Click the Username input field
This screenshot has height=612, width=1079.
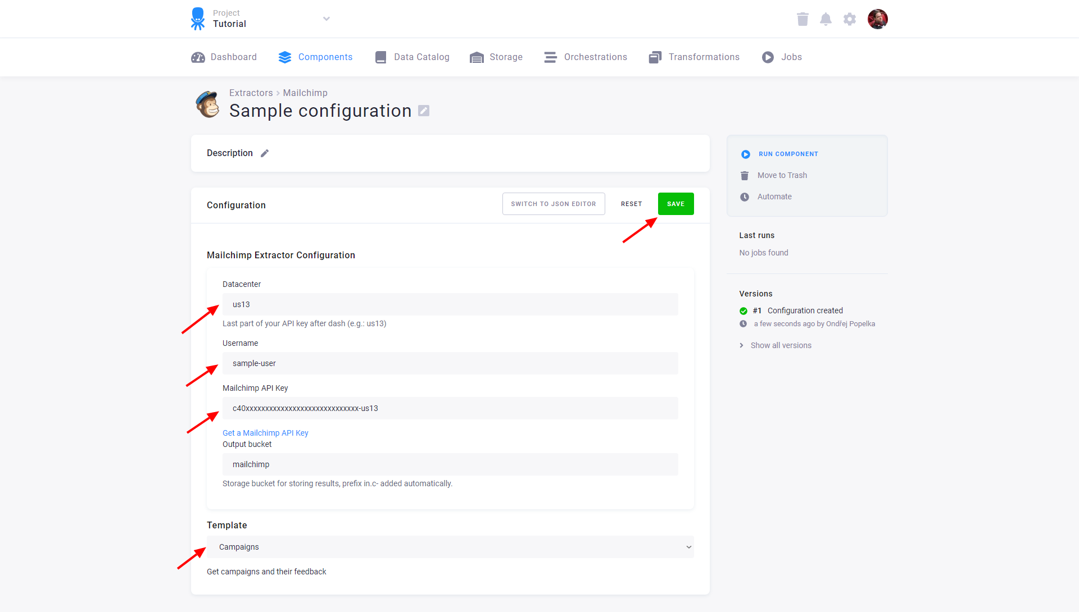[x=450, y=363]
